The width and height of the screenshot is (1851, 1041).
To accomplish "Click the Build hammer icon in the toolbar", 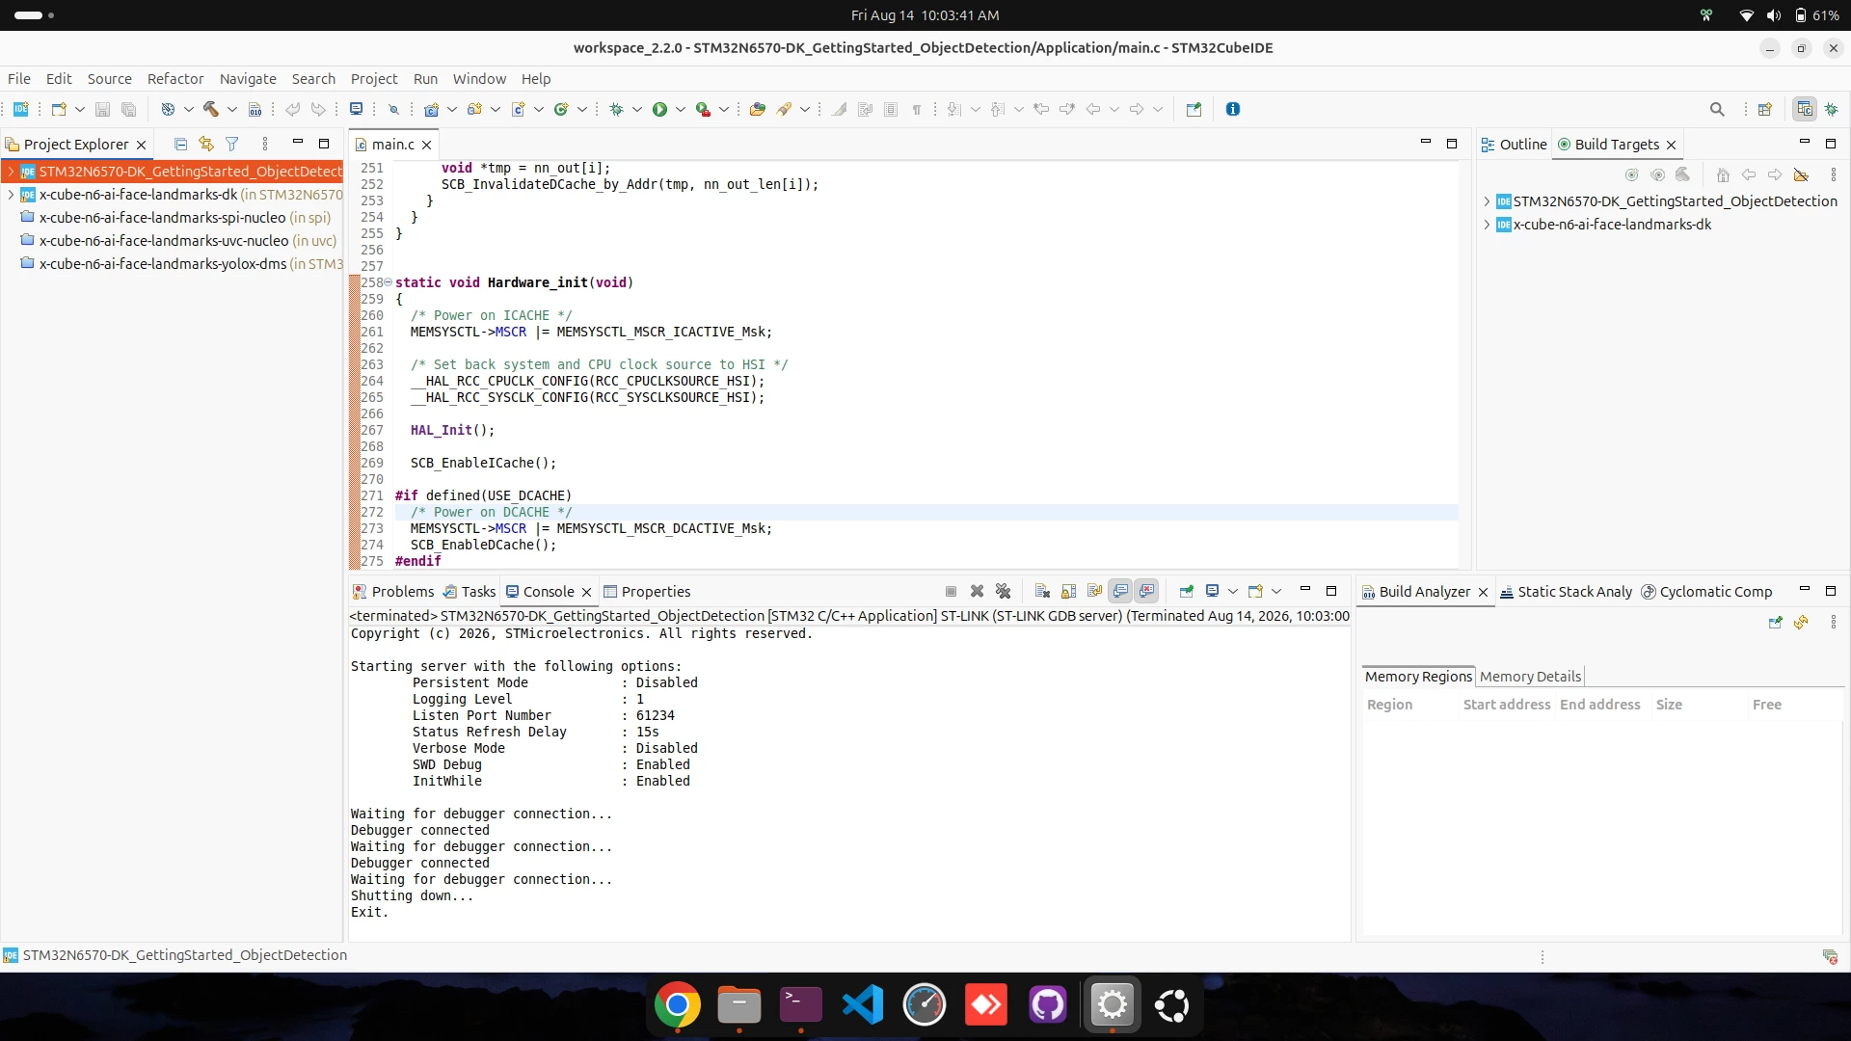I will point(210,109).
